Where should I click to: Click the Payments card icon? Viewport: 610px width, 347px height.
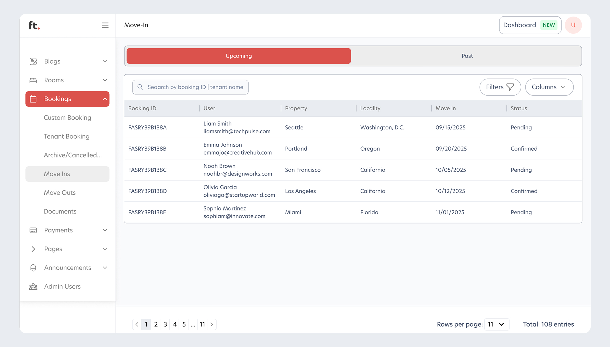click(33, 230)
